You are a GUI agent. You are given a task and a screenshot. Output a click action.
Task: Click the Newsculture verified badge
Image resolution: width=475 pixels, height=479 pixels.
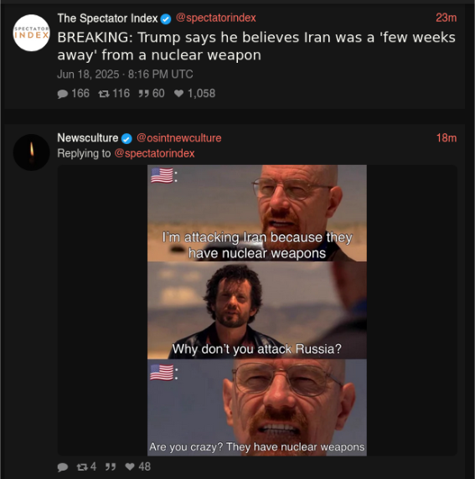point(126,139)
